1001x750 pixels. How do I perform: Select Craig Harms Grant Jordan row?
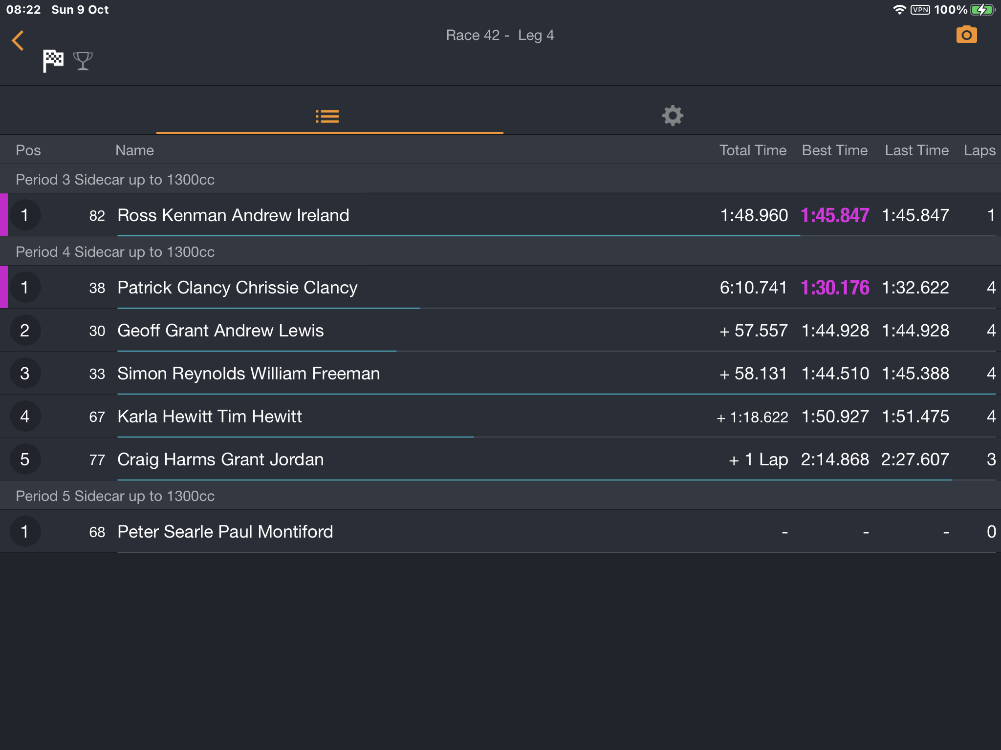pyautogui.click(x=500, y=459)
